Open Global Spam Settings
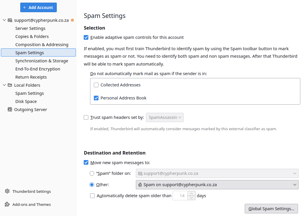The image size is (307, 216). pyautogui.click(x=271, y=208)
